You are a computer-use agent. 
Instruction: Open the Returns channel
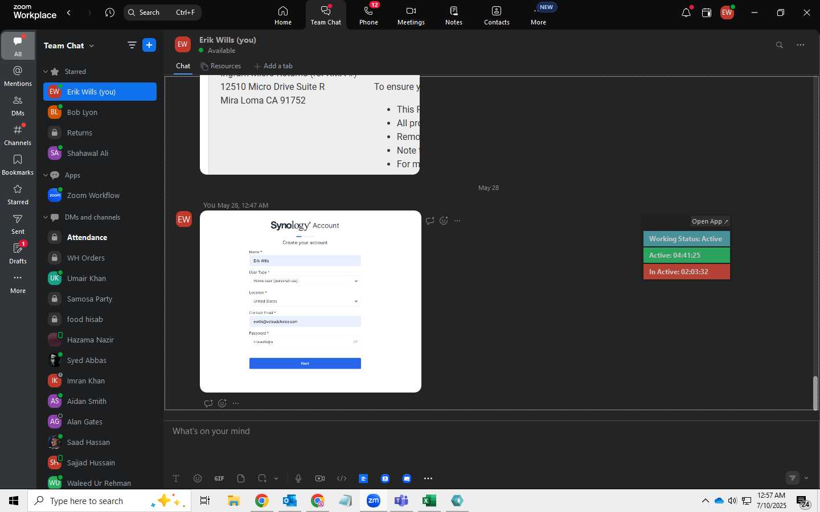[100, 133]
